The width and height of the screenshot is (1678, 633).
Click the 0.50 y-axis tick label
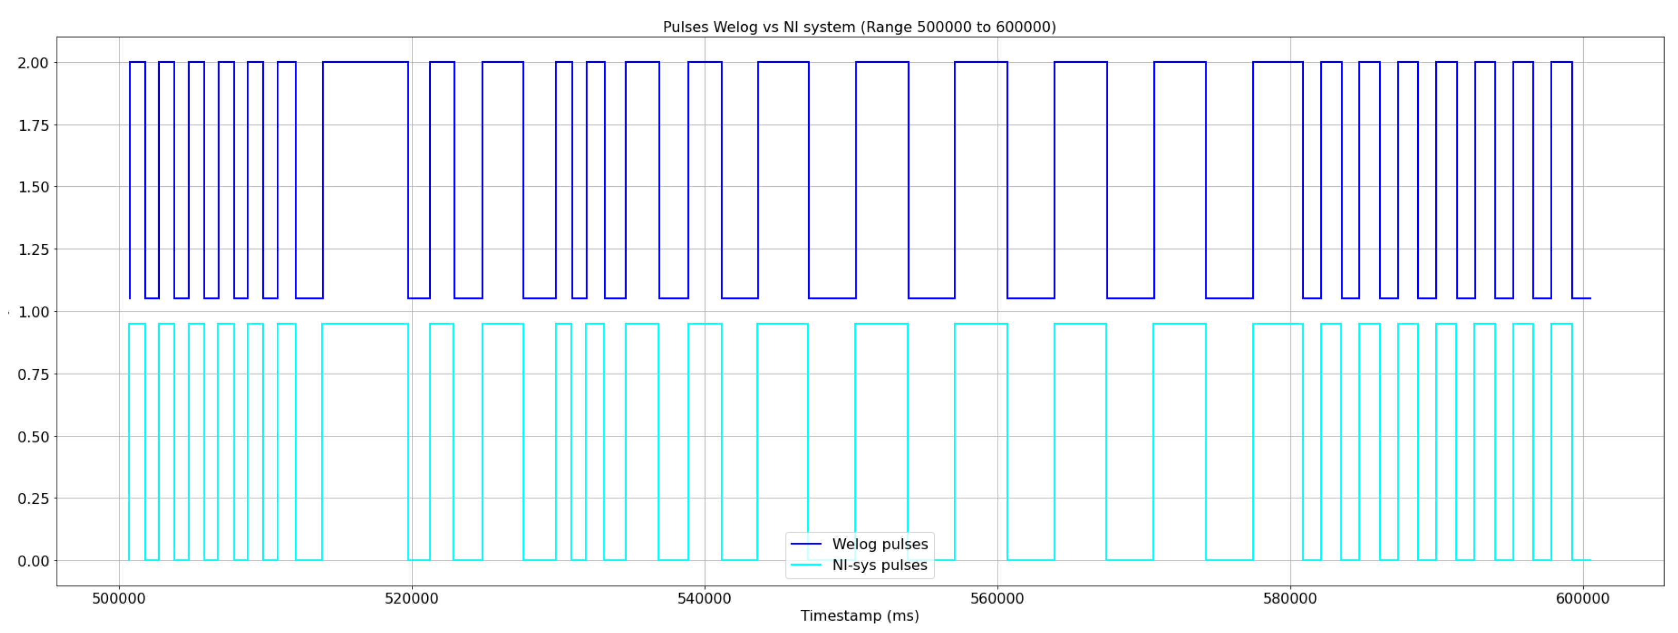(x=33, y=436)
